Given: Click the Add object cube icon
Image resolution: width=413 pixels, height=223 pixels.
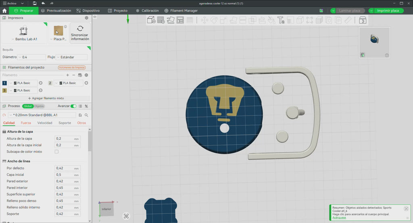Looking at the screenshot, I should tap(151, 20).
